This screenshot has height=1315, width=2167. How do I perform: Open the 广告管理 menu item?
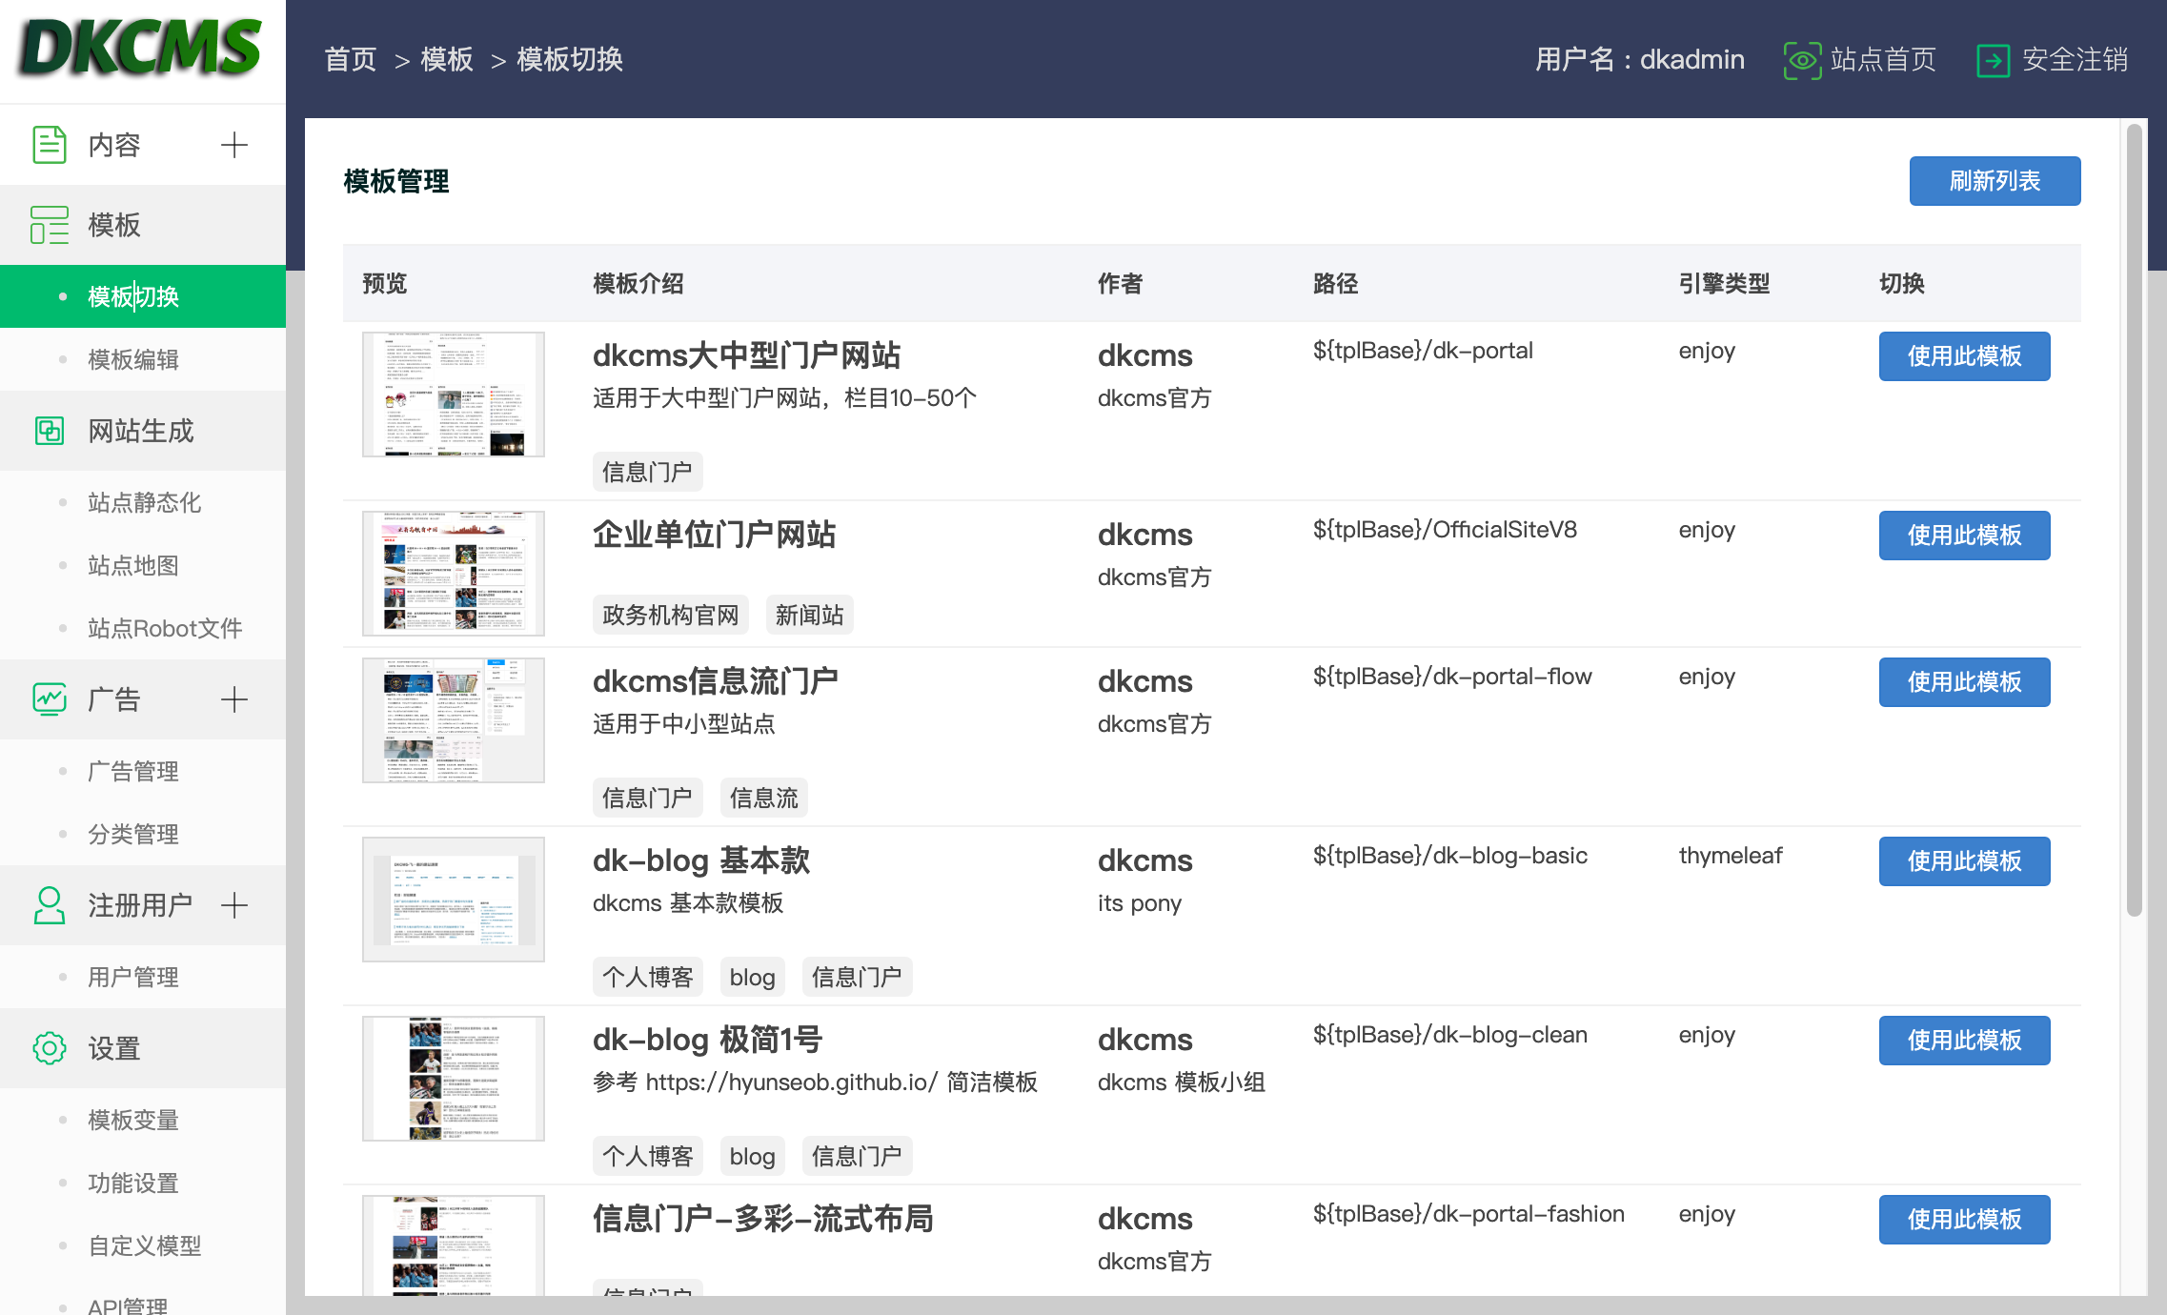(143, 771)
